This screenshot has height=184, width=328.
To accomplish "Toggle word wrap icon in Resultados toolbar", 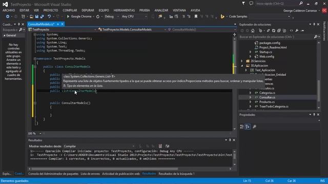I will 168,146.
